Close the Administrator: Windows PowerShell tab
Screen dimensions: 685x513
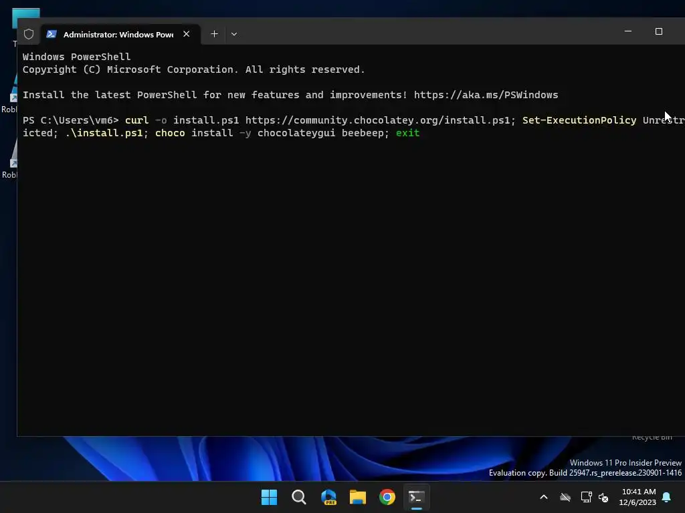coord(187,34)
